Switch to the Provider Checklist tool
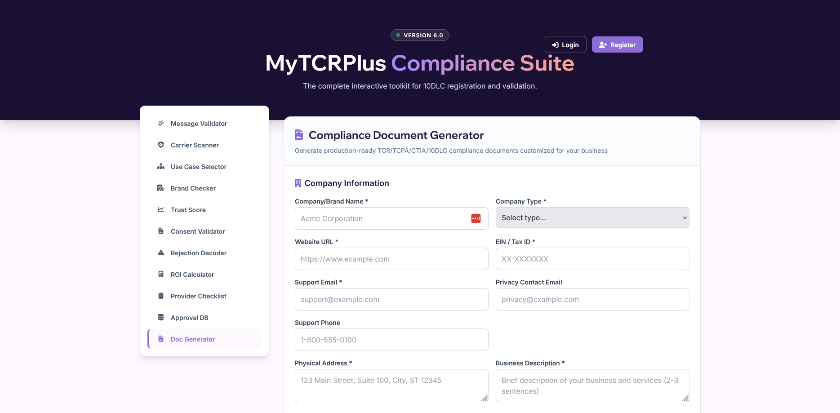840x413 pixels. (x=198, y=296)
